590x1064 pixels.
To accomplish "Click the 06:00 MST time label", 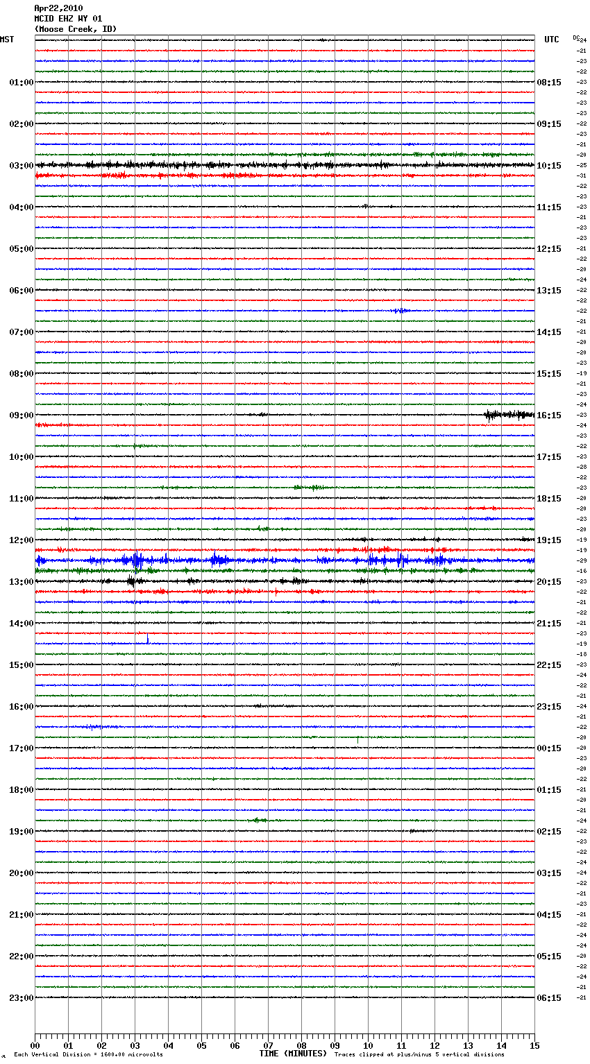I will [x=21, y=291].
